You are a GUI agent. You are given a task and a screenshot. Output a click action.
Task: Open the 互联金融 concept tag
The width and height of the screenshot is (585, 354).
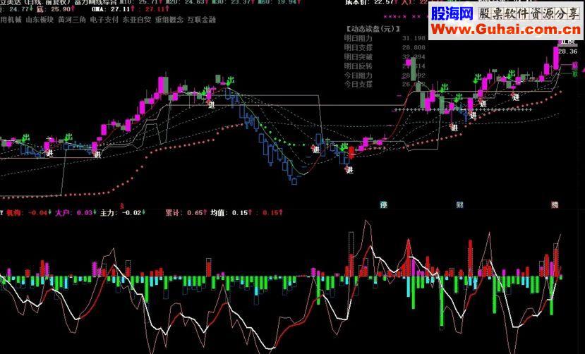202,20
